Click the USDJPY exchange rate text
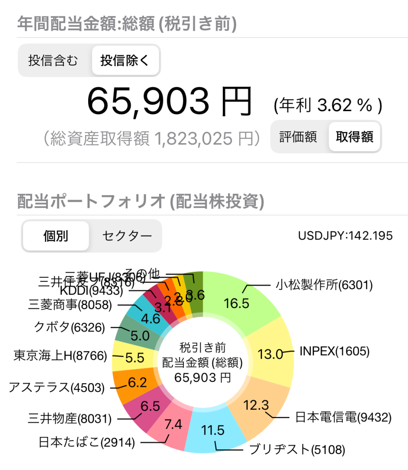 346,236
